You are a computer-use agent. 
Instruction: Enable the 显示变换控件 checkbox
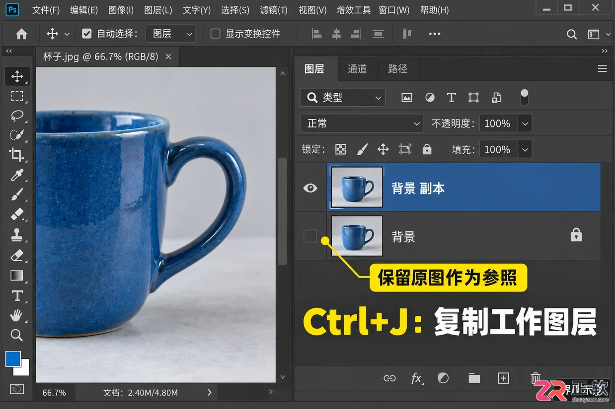coord(216,34)
